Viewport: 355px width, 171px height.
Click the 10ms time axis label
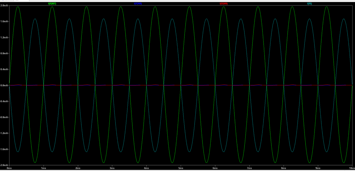(x=352, y=168)
